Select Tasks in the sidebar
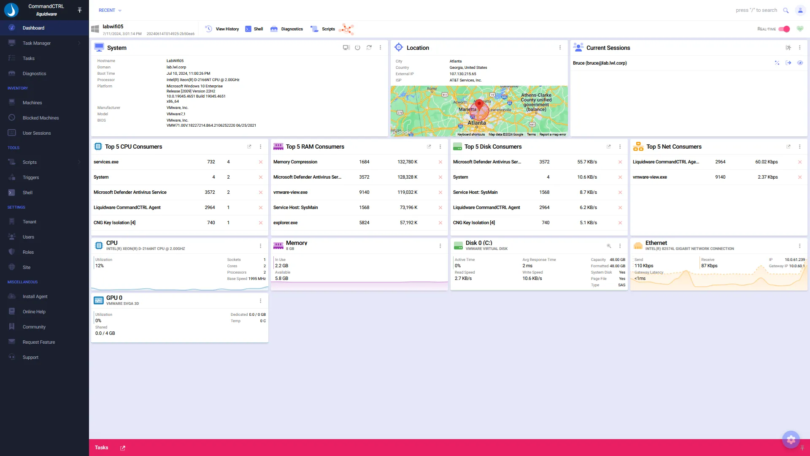The width and height of the screenshot is (810, 456). pyautogui.click(x=44, y=58)
